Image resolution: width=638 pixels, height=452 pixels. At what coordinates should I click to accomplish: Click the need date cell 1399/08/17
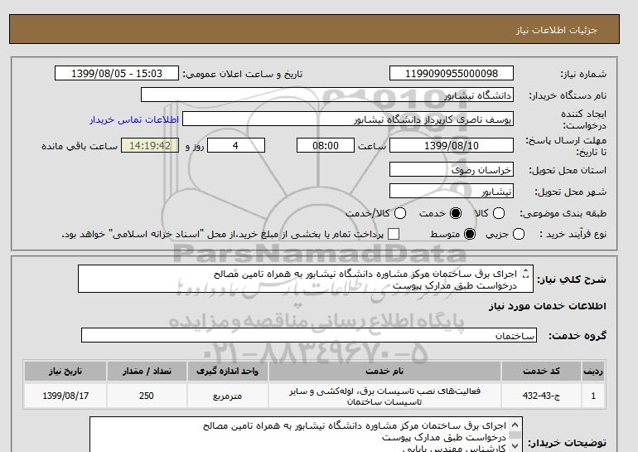pos(65,396)
